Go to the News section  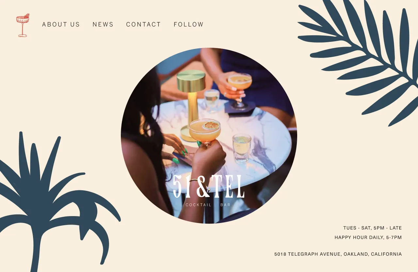point(103,25)
